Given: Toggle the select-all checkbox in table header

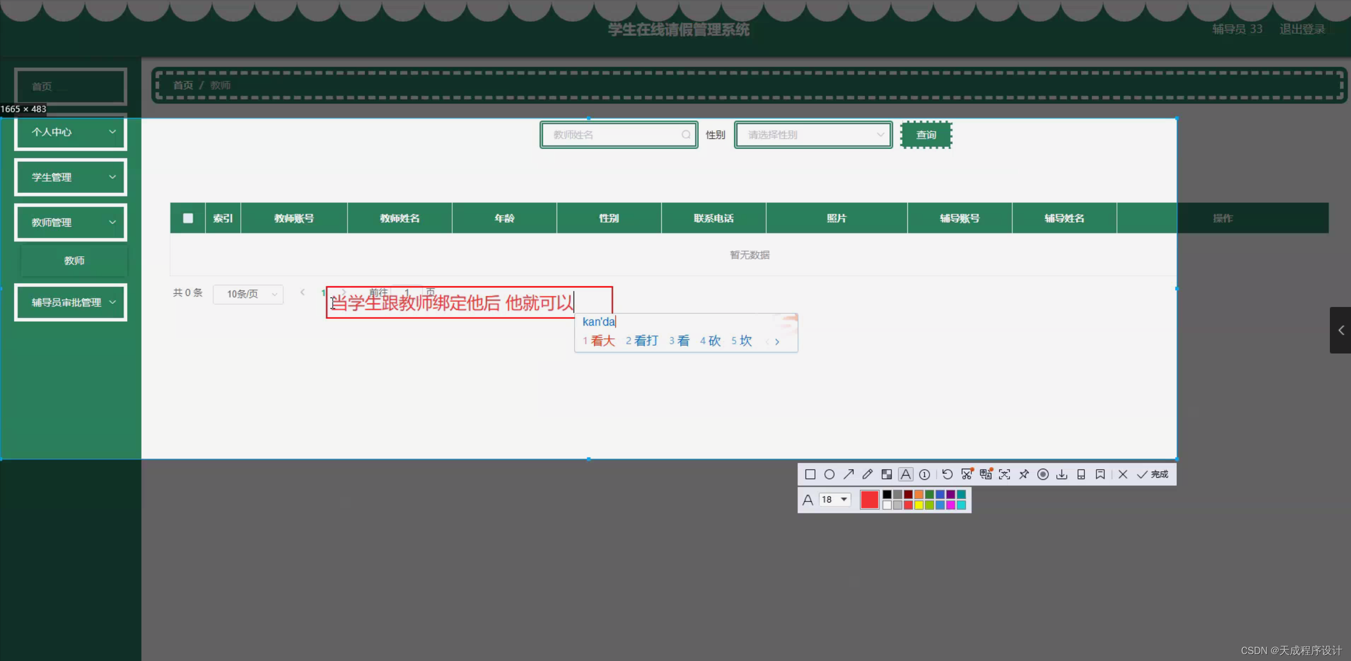Looking at the screenshot, I should click(x=187, y=218).
